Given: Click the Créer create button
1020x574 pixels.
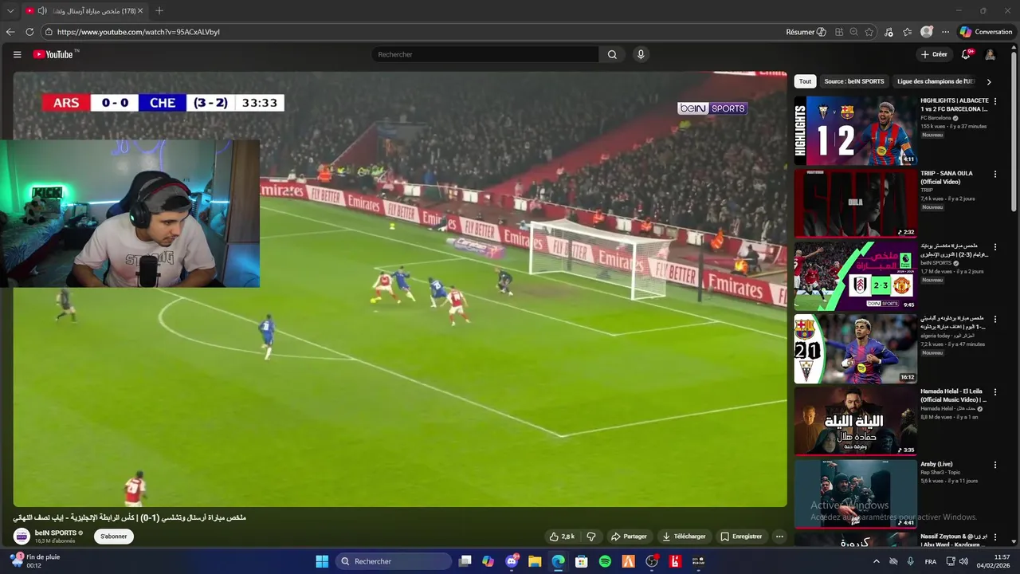Looking at the screenshot, I should 934,54.
